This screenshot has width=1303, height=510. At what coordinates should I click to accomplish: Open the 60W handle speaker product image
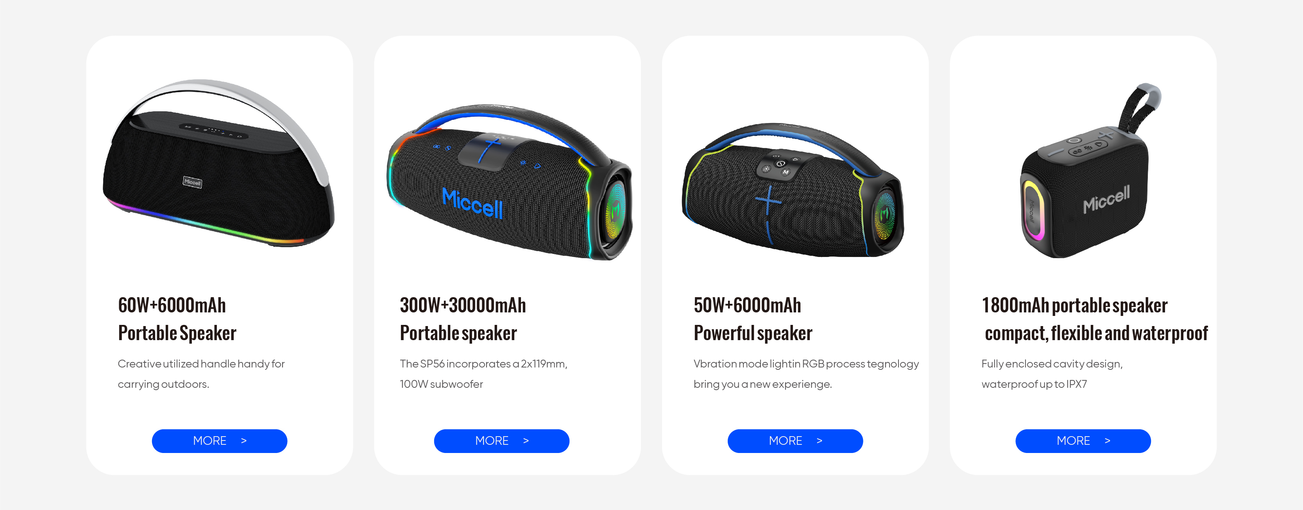pos(218,163)
